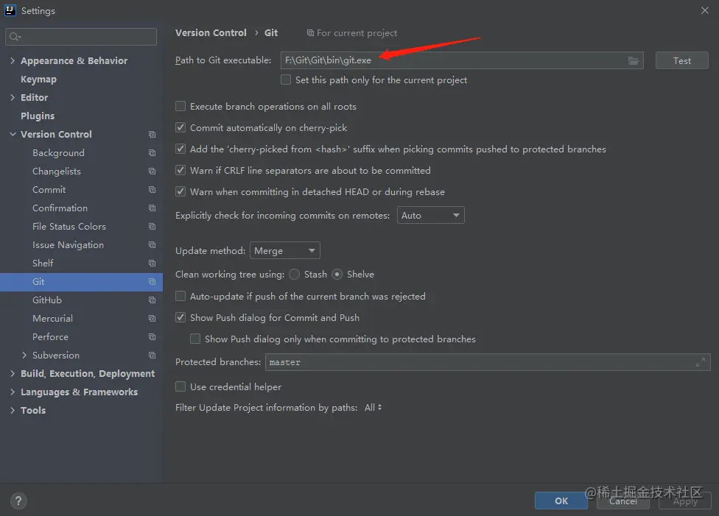Viewport: 719px width, 516px height.
Task: Click the 'For current project' icon in the header
Action: click(x=310, y=33)
